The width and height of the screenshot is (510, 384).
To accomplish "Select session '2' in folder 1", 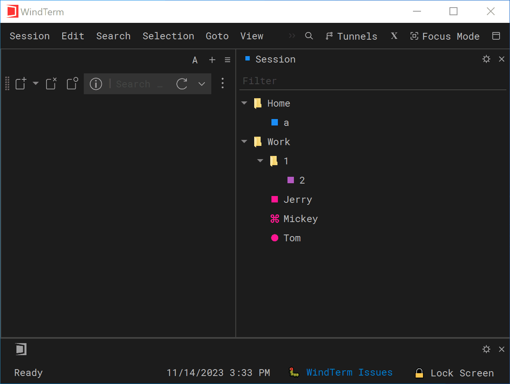I will (302, 180).
